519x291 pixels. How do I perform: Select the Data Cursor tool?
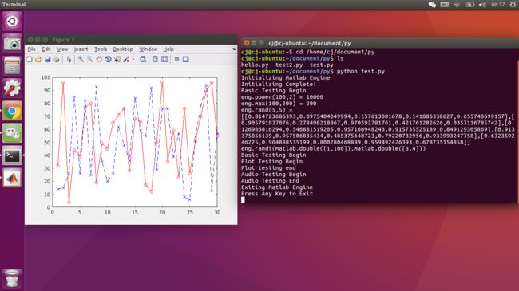click(117, 60)
